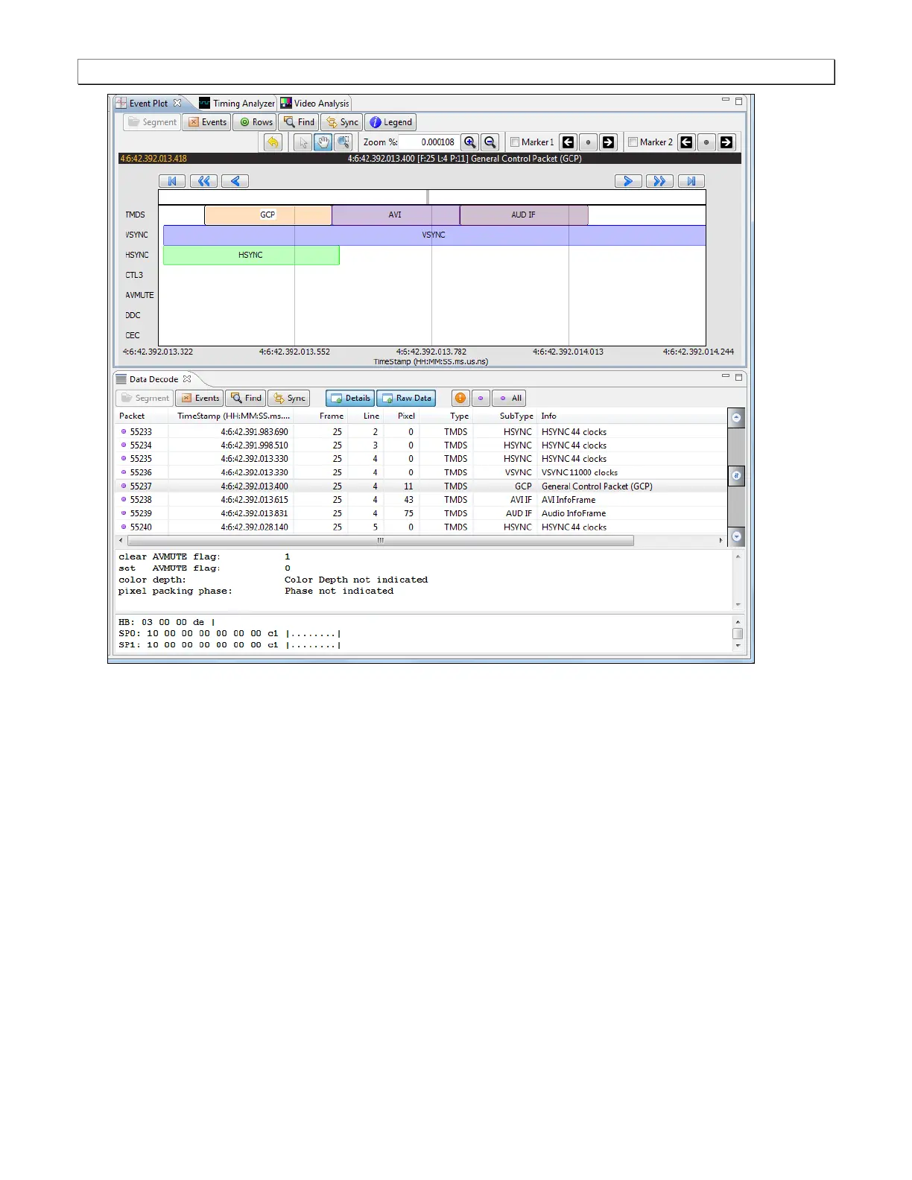Select the pointer cursor tool

coord(303,142)
